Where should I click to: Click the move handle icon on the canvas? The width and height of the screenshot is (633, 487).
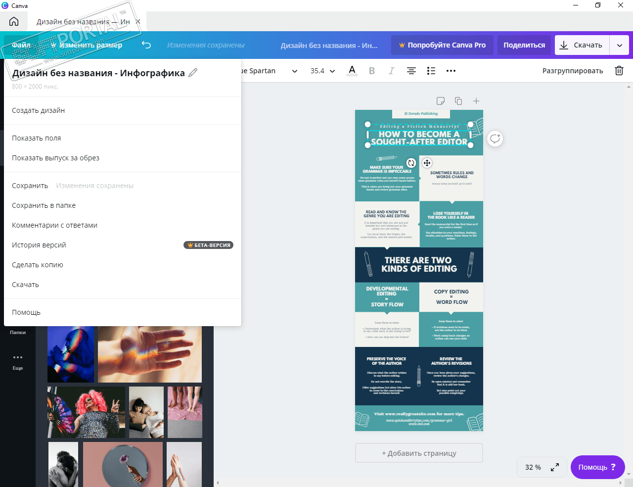pos(427,163)
